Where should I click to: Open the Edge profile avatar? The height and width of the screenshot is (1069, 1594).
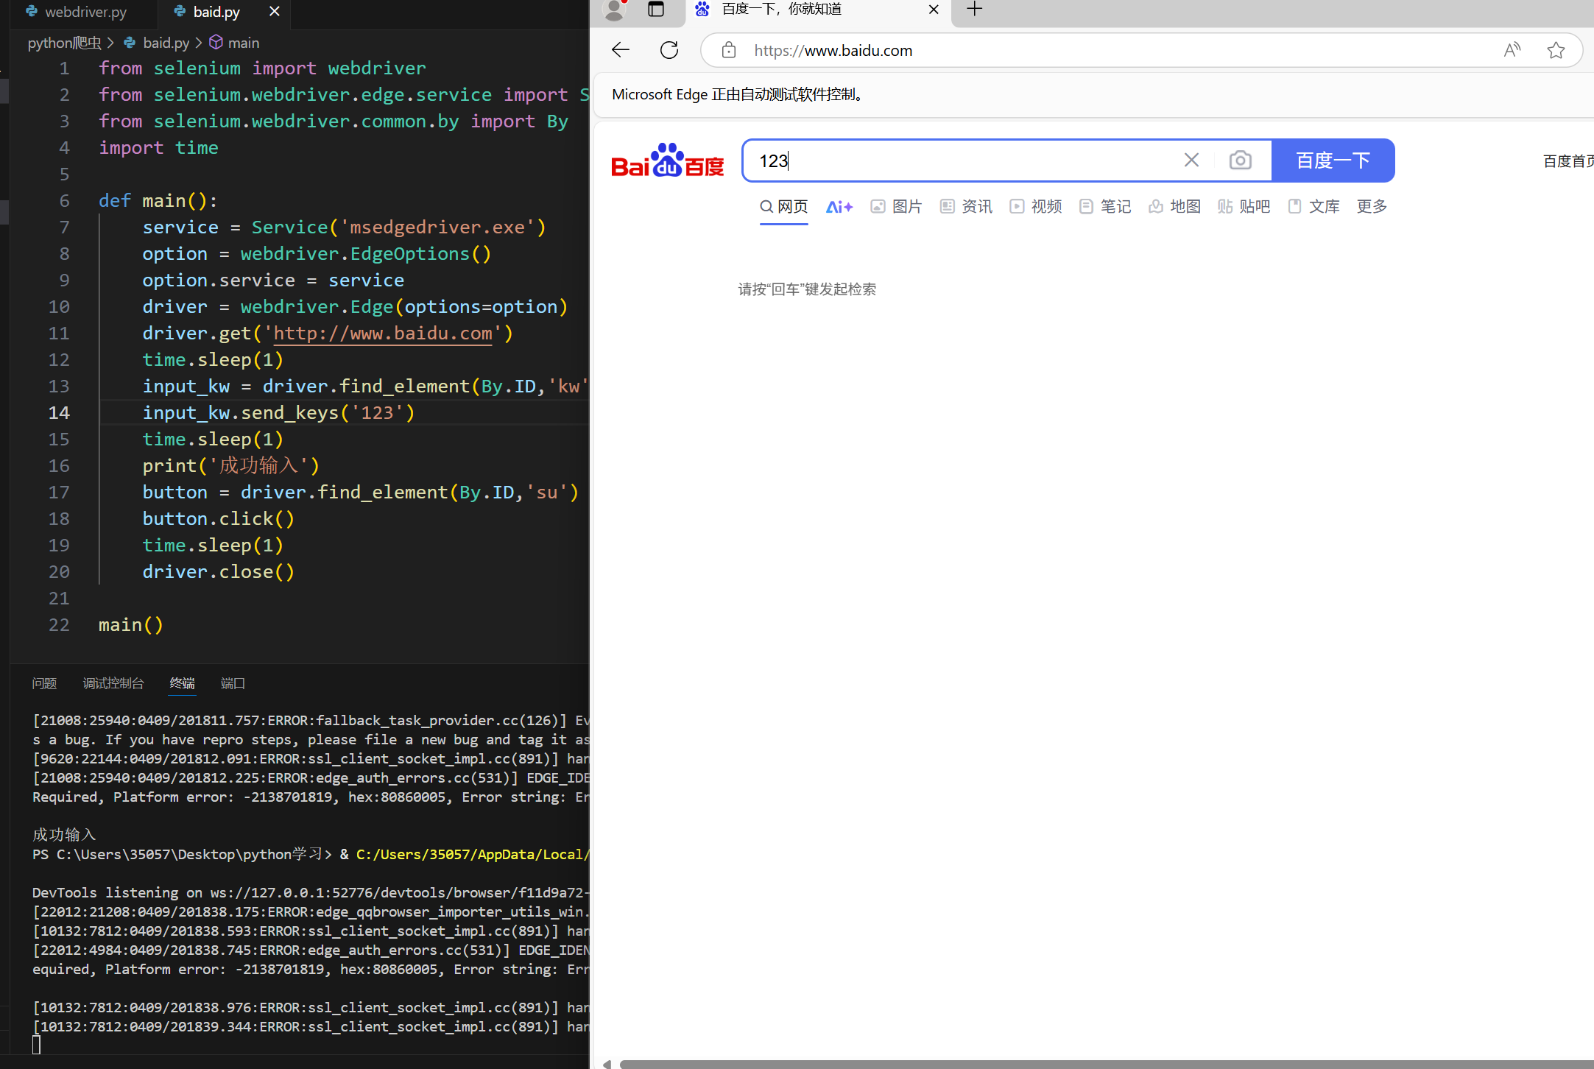pyautogui.click(x=614, y=10)
